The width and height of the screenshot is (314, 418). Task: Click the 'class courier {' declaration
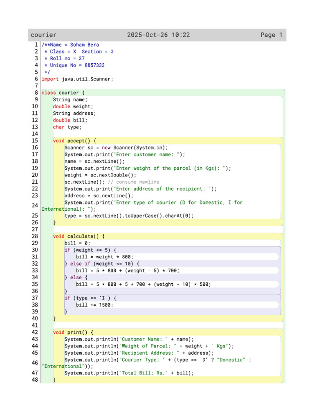pyautogui.click(x=63, y=93)
